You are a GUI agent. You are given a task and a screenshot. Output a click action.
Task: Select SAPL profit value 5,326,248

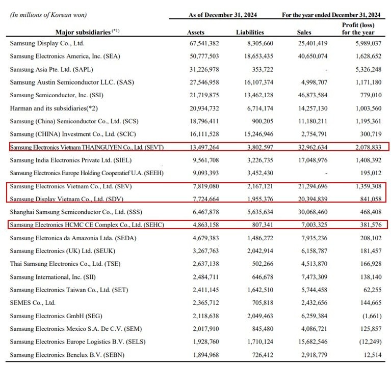(x=369, y=69)
